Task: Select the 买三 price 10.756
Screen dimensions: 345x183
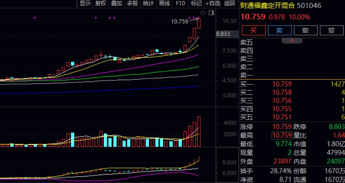Action: [x=282, y=100]
